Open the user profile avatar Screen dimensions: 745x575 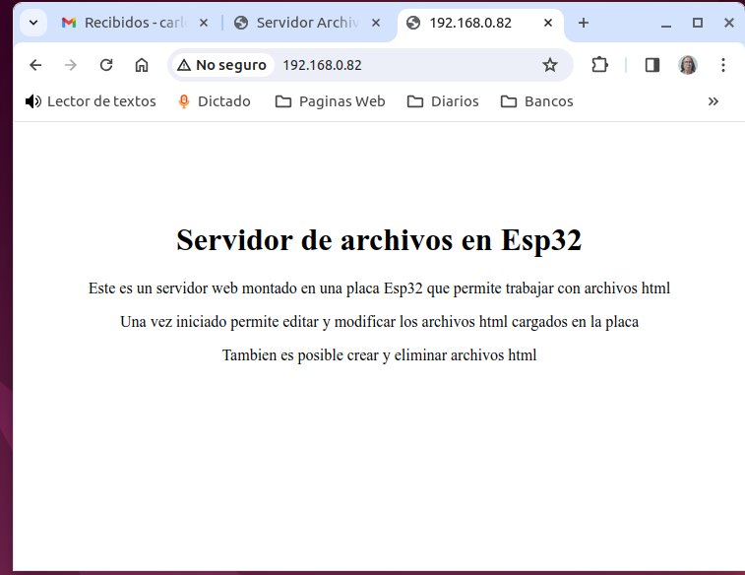click(x=688, y=65)
